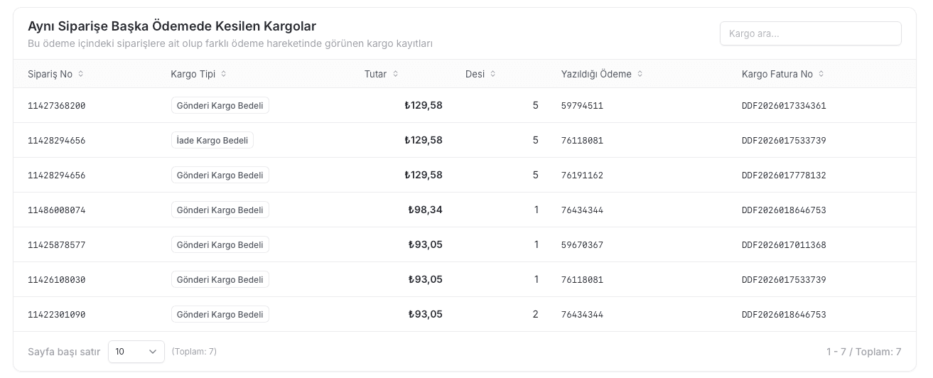Viewport: 933px width, 378px height.
Task: Click Kargo Fatura No header text
Action: click(x=777, y=74)
